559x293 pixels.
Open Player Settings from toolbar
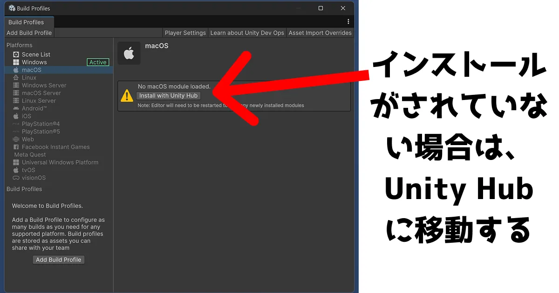coord(185,33)
